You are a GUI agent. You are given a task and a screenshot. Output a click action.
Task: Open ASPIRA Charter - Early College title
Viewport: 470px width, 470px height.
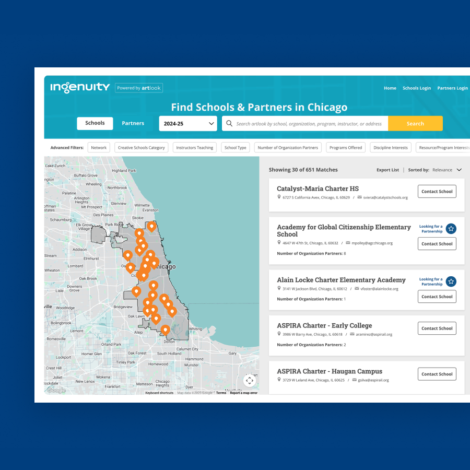tap(324, 325)
